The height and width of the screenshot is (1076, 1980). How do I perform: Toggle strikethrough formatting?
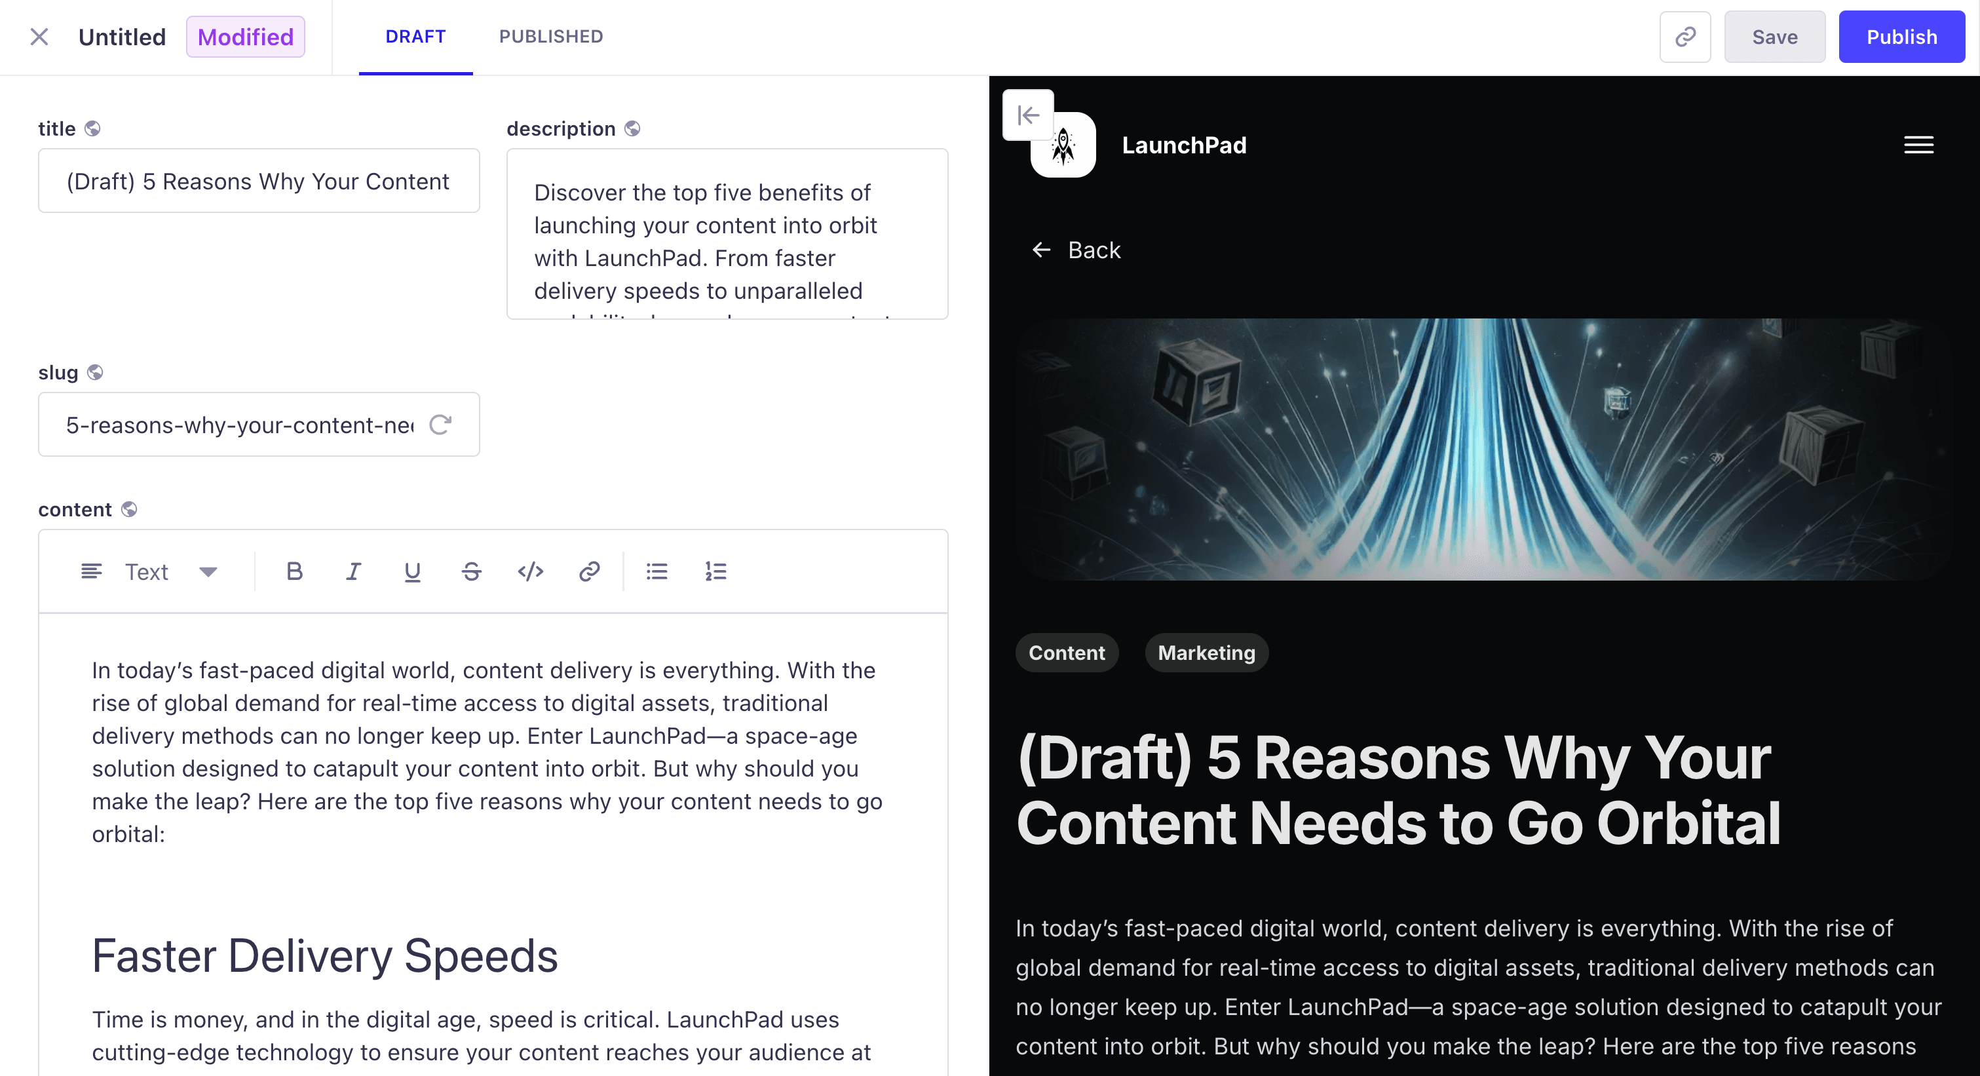pyautogui.click(x=472, y=572)
